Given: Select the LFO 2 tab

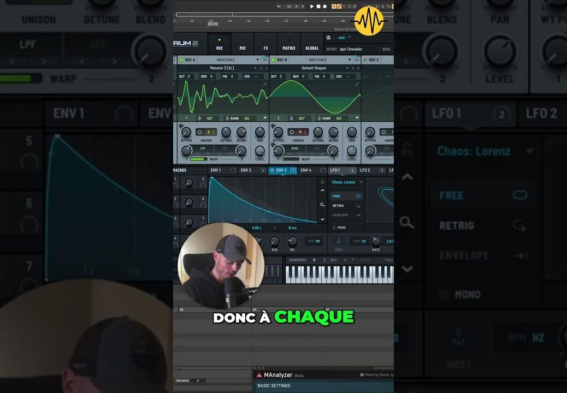Looking at the screenshot, I should (371, 170).
